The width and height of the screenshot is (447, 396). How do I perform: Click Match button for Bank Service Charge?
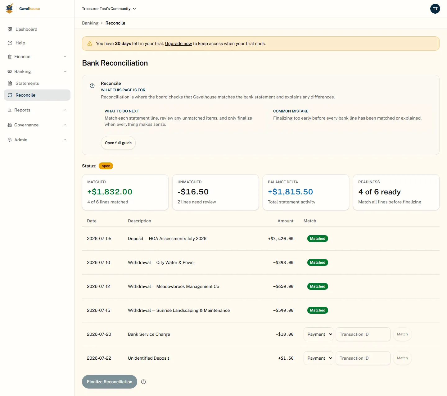(x=402, y=334)
